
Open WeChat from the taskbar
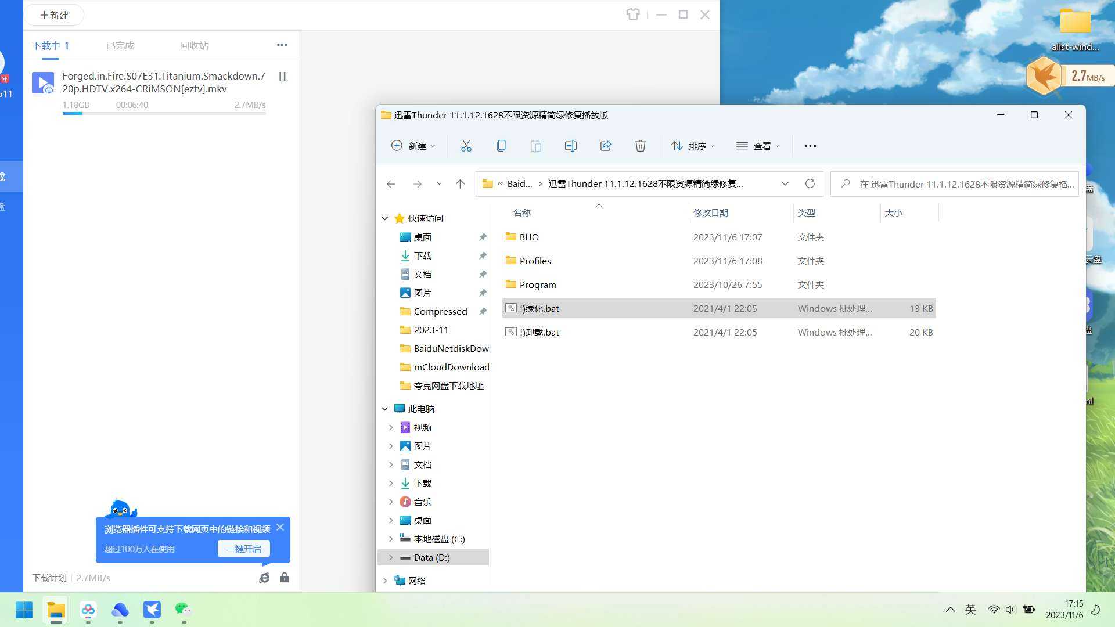point(184,610)
